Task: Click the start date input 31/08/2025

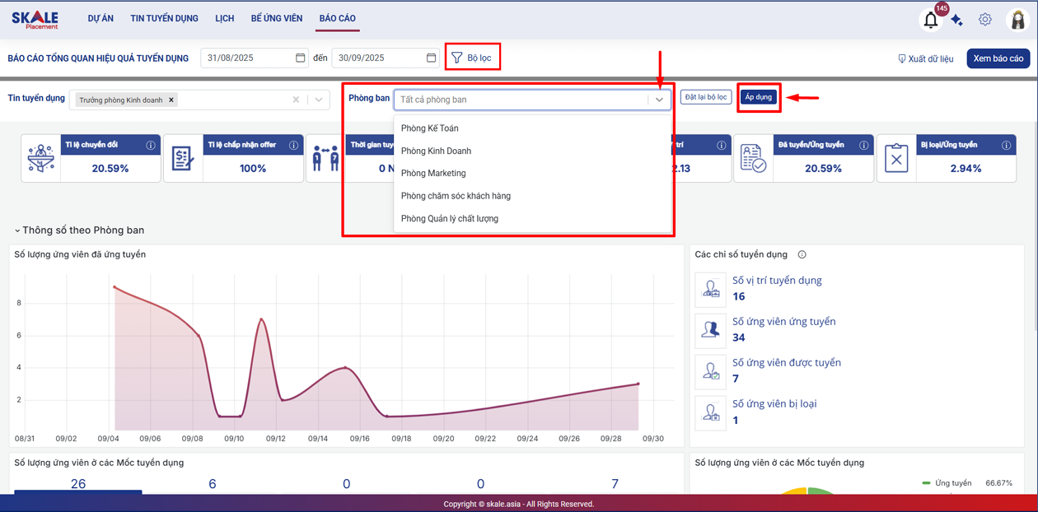Action: point(247,58)
